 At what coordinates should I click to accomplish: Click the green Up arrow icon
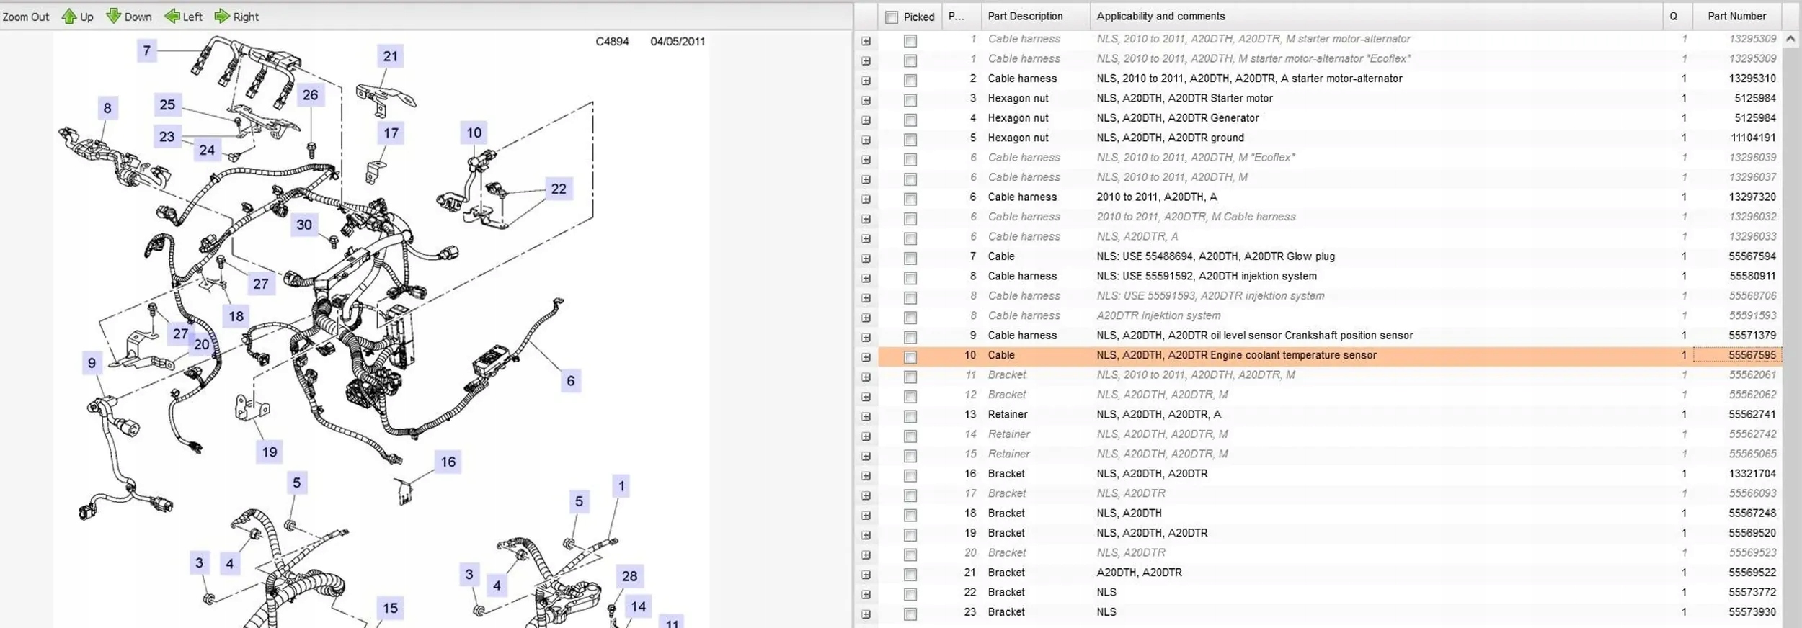pos(69,16)
